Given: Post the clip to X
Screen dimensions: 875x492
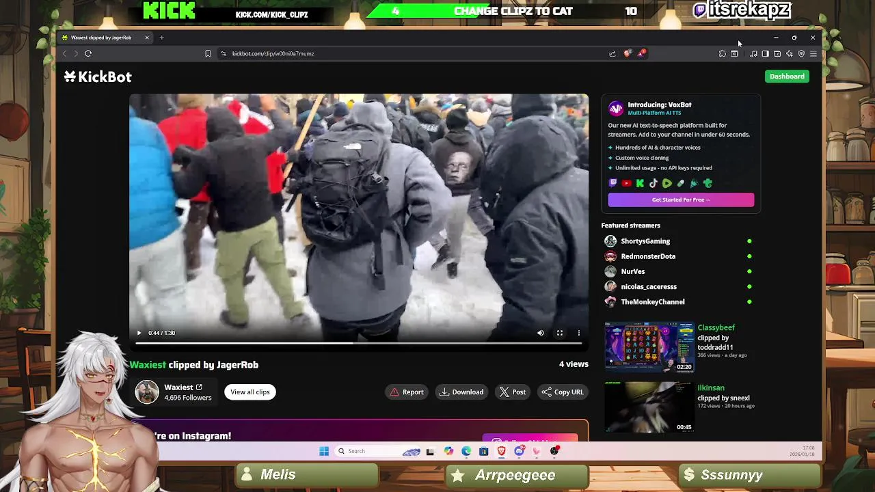Looking at the screenshot, I should 513,392.
